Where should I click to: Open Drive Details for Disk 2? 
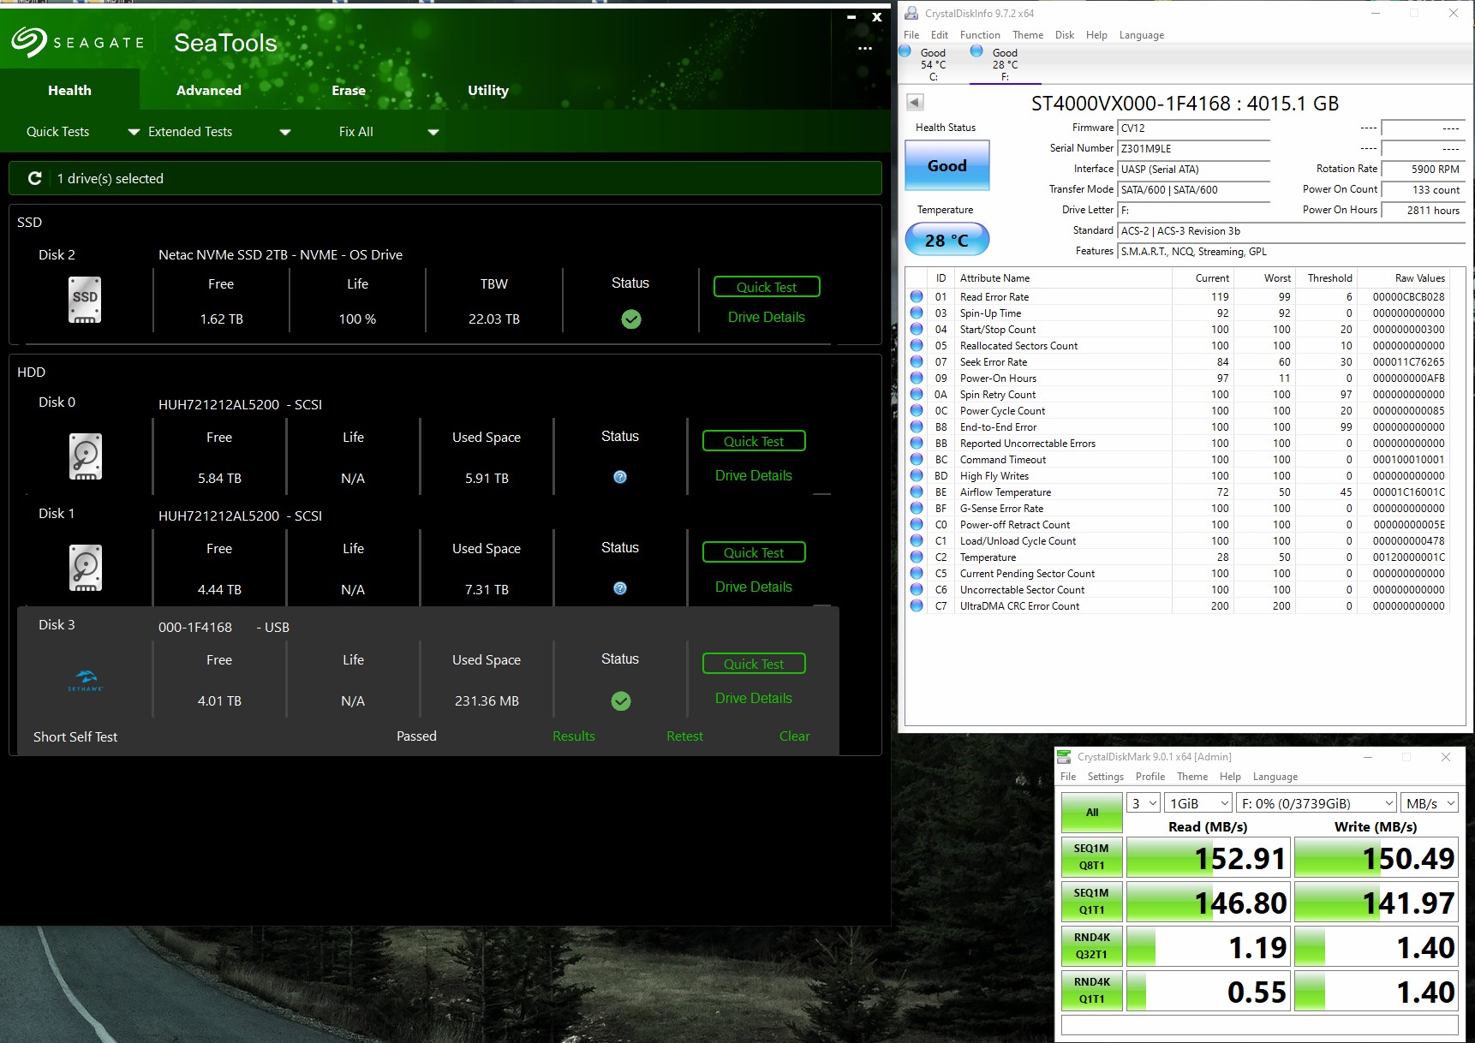pos(767,317)
